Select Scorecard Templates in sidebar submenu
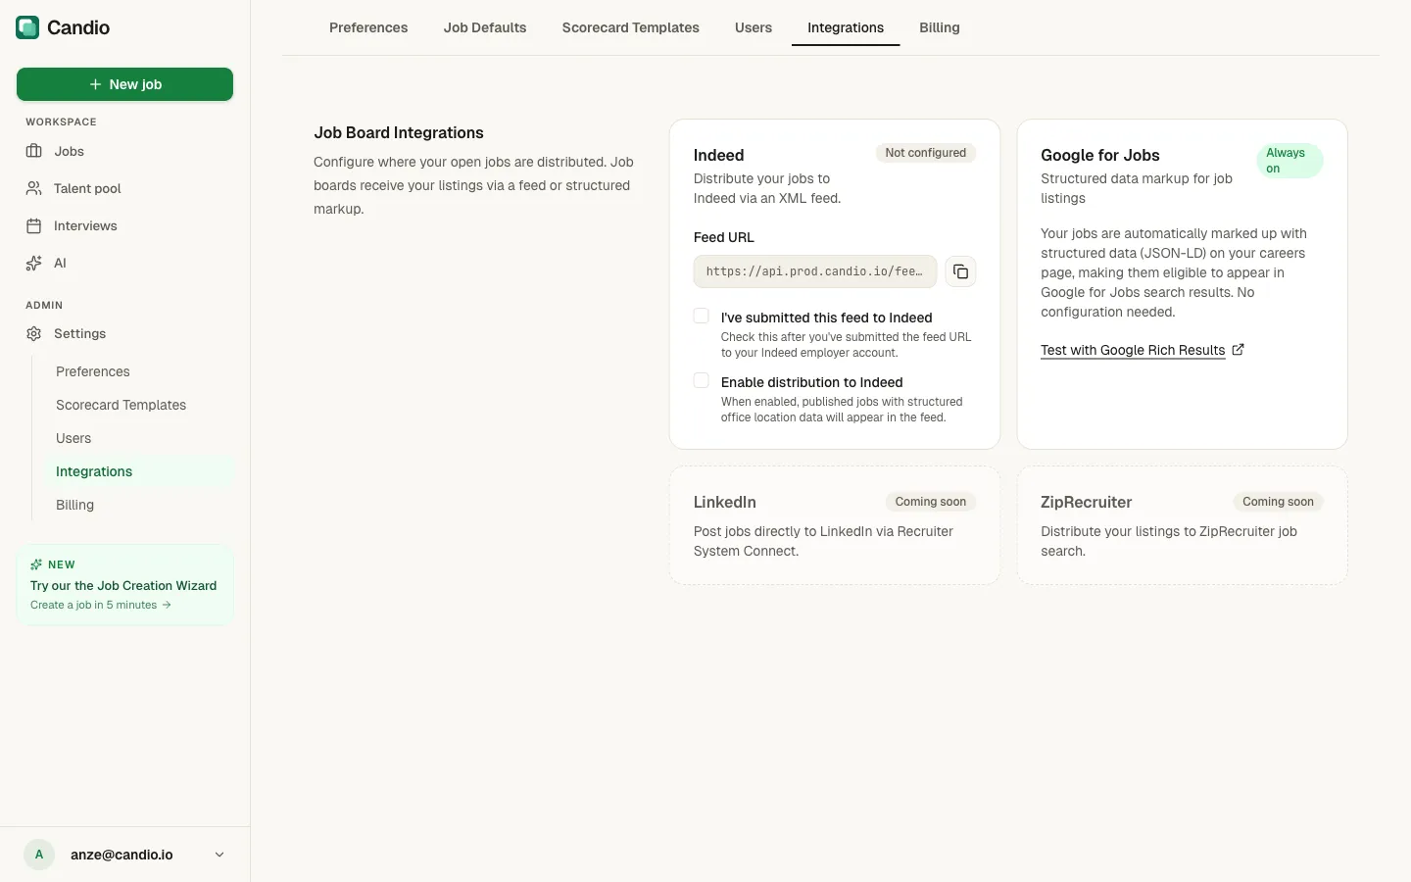This screenshot has width=1411, height=882. tap(140, 405)
